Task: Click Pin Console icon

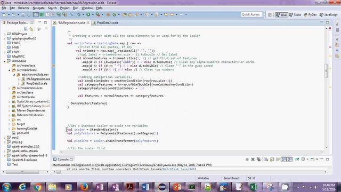Action: [x=297, y=159]
